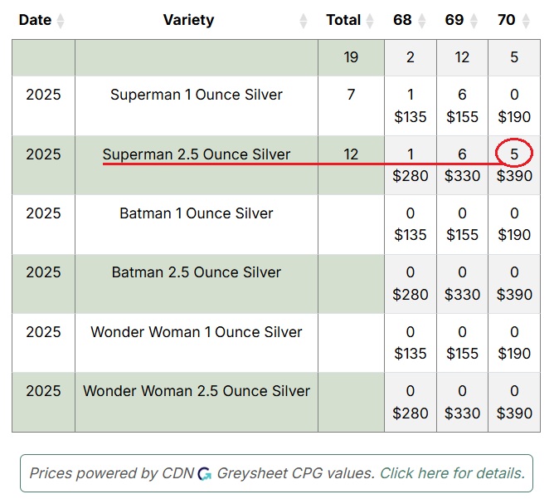Click the Total 12 for Superman 2.5 Ounce

click(x=351, y=154)
